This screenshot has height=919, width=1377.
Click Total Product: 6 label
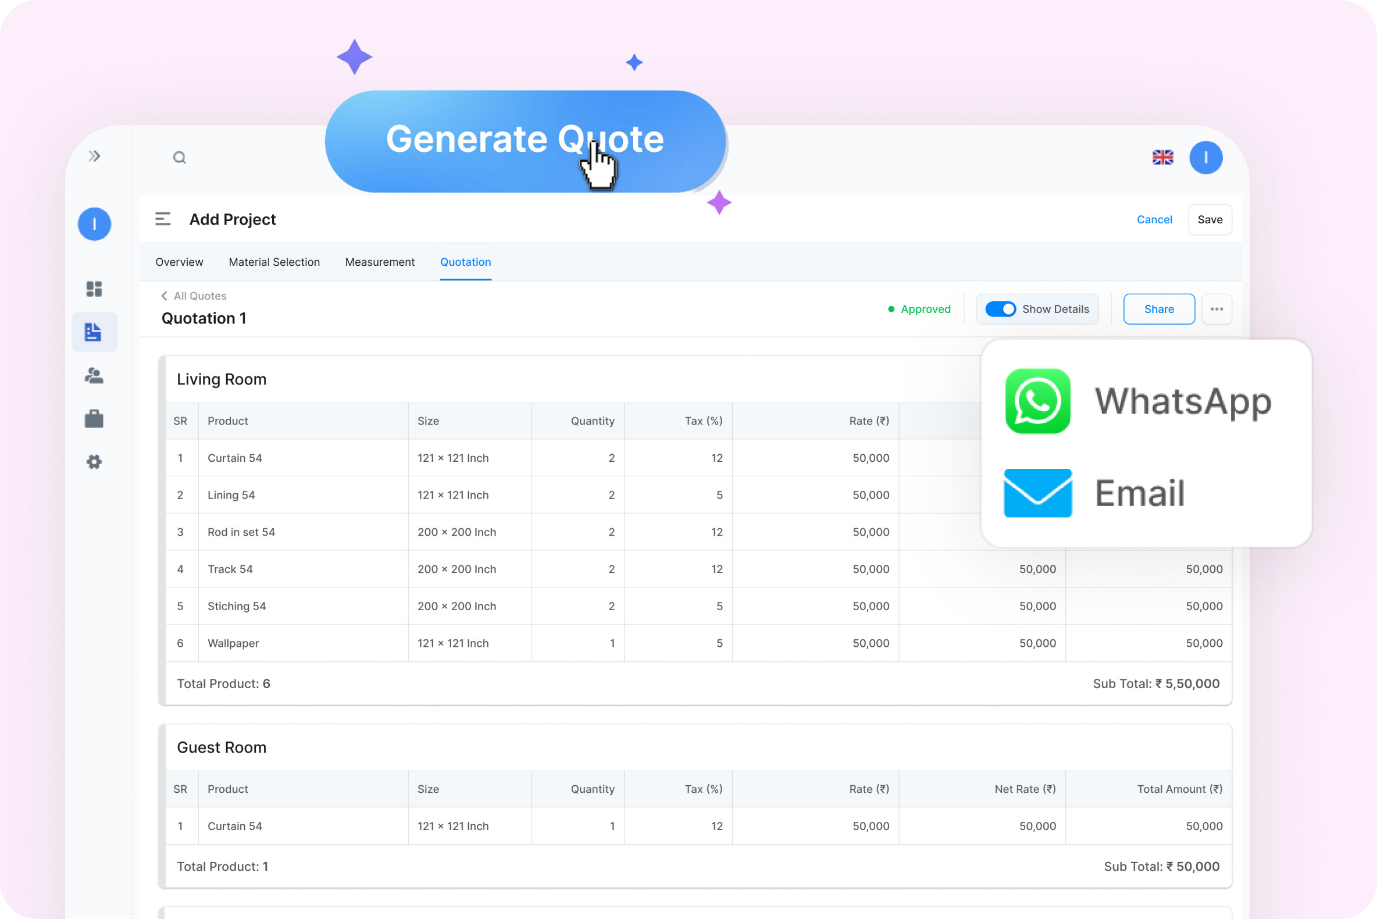pos(223,683)
